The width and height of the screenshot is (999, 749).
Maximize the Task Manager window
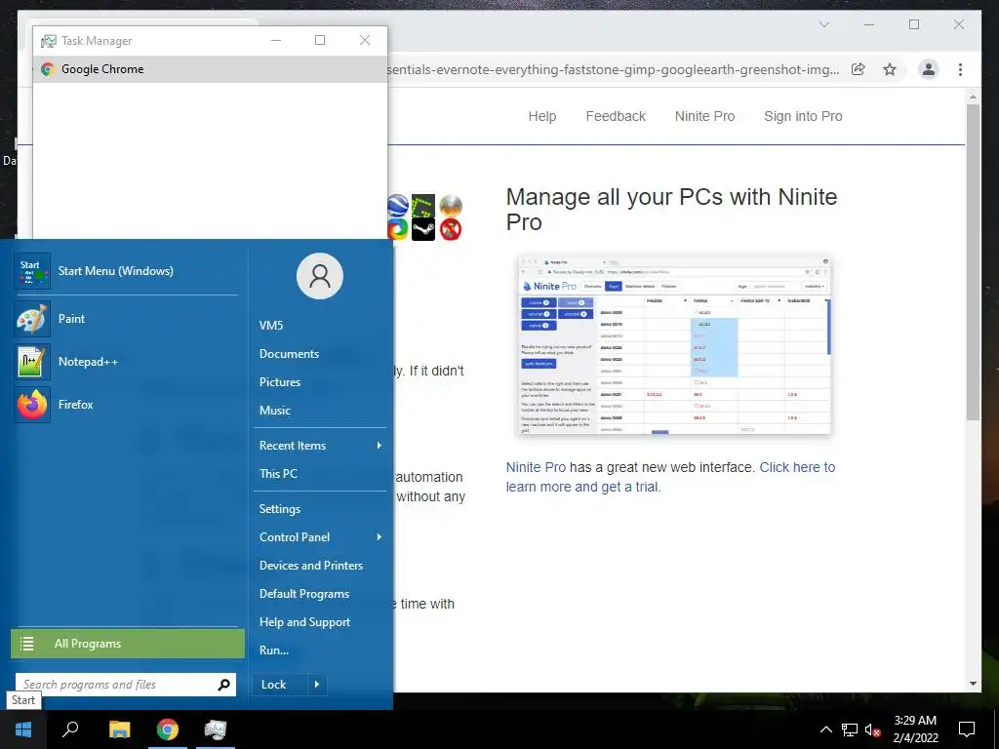(x=320, y=40)
